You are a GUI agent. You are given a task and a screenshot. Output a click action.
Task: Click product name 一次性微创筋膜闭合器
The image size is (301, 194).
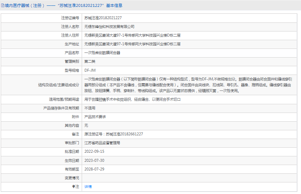coord(102,52)
